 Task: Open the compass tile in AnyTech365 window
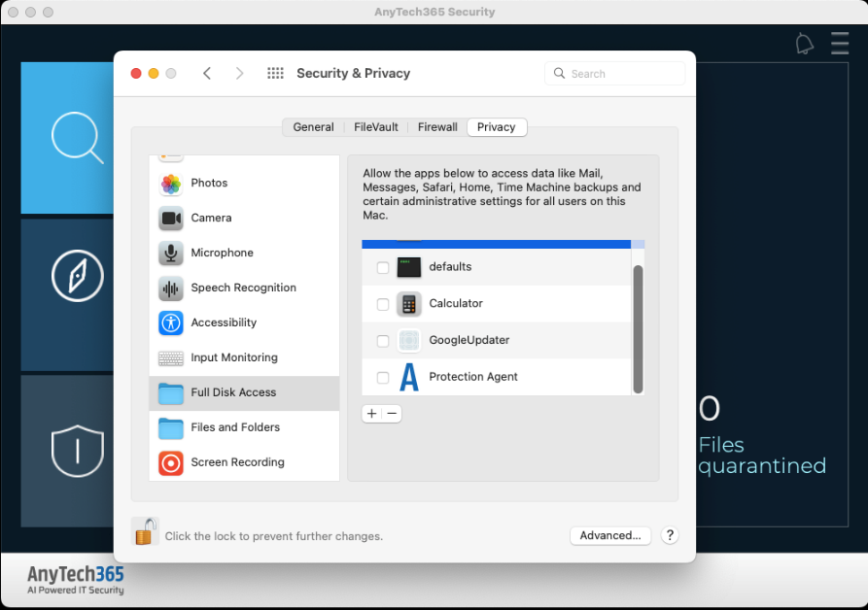coord(67,294)
